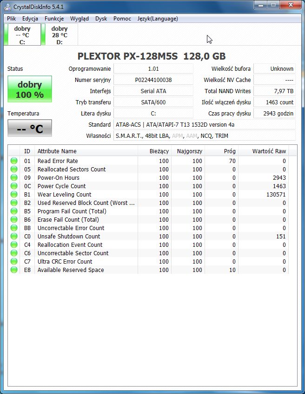The height and width of the screenshot is (394, 305).
Task: Click the CrystalDiskInfo title bar icon
Action: pos(8,7)
